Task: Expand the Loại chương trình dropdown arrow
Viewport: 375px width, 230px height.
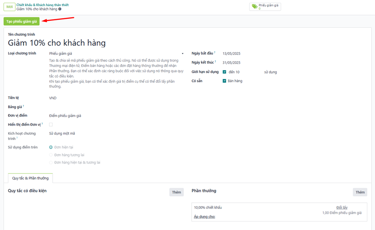Action: click(x=183, y=54)
